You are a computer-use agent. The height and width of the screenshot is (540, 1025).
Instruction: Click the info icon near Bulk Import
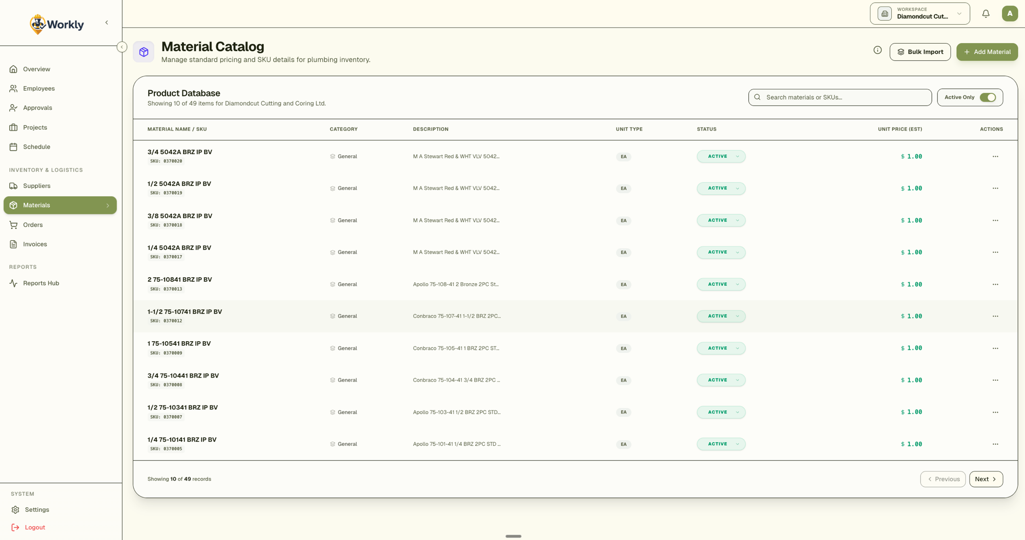tap(877, 50)
